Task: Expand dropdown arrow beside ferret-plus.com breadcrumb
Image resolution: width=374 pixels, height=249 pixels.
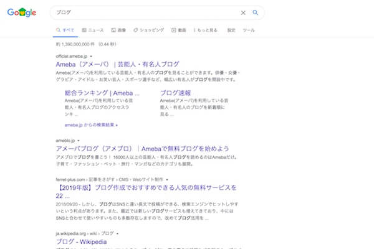Action: (167, 180)
